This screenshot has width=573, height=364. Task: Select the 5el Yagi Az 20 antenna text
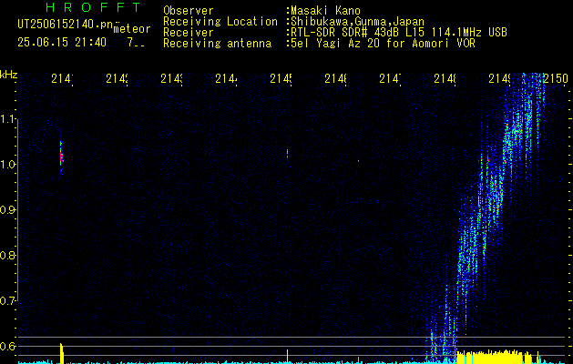(383, 44)
